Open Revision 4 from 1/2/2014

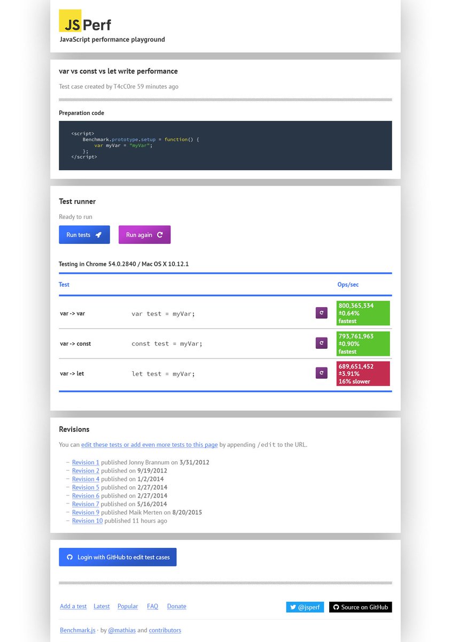85,479
